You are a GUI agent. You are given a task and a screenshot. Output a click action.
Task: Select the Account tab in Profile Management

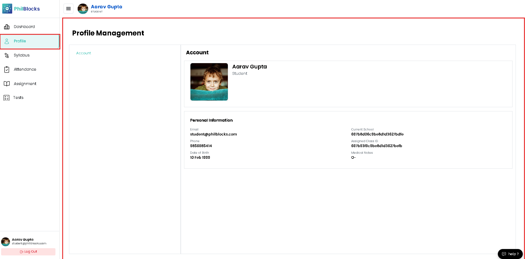coord(83,53)
